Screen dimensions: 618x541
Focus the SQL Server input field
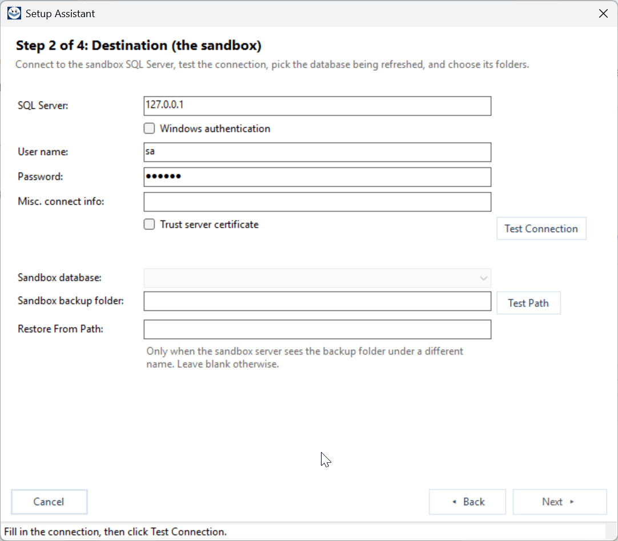[x=317, y=106]
